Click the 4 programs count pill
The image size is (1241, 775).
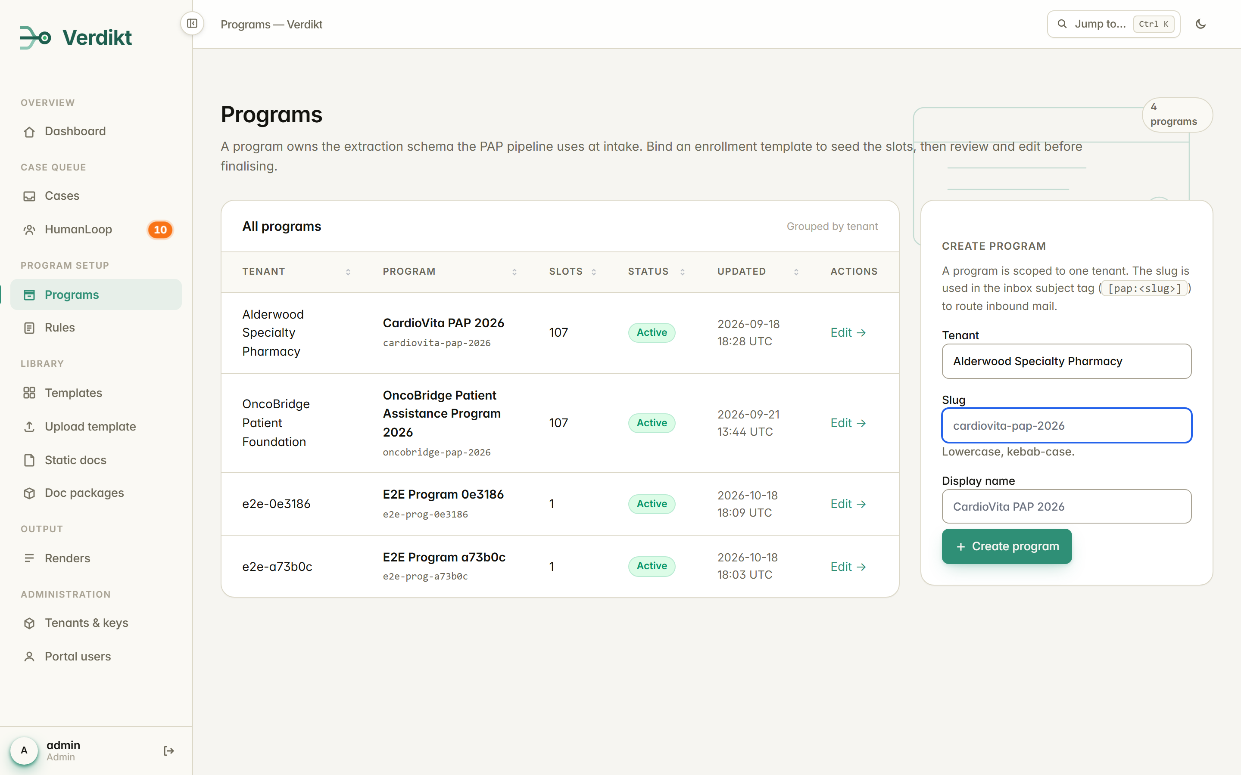click(x=1177, y=115)
